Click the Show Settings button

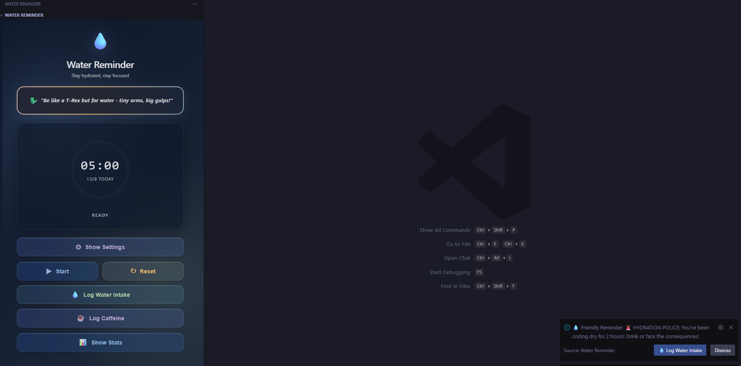coord(100,247)
